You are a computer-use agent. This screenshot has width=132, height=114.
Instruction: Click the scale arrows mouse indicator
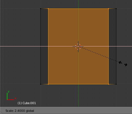pos(123,63)
